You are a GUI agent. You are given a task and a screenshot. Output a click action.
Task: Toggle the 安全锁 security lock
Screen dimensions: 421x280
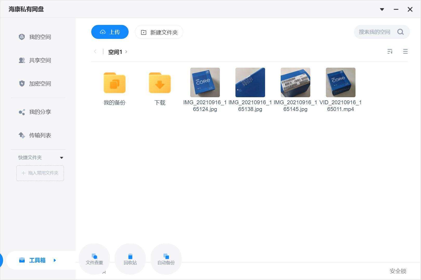tap(398, 271)
